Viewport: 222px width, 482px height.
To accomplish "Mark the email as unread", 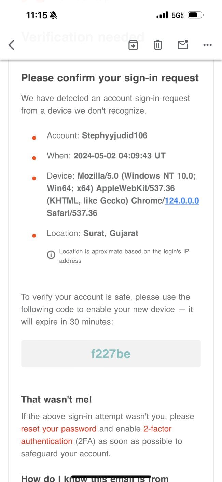I will click(183, 44).
